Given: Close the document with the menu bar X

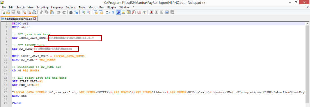Looking at the screenshot, I should (307, 8).
